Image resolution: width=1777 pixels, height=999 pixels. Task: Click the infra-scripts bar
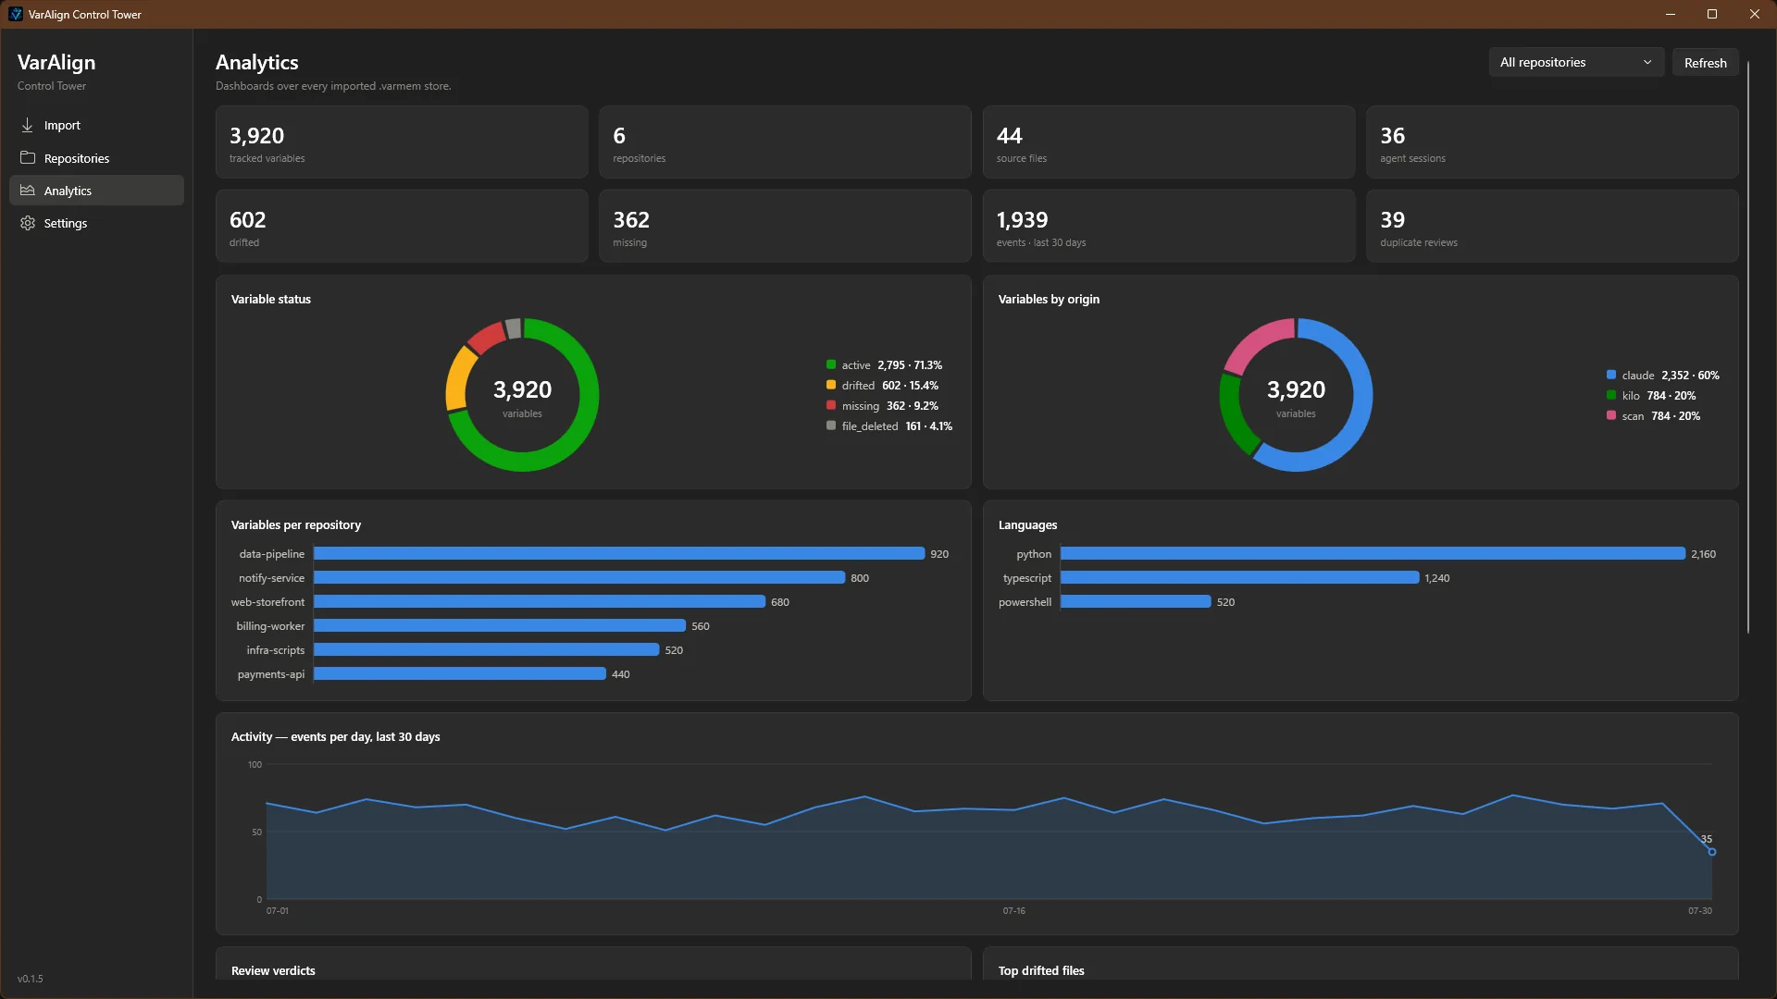coord(487,649)
